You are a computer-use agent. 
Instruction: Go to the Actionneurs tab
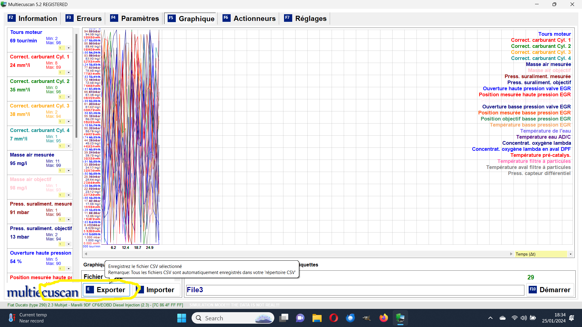point(249,18)
